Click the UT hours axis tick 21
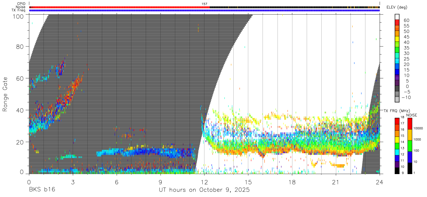This screenshot has width=427, height=197. (x=336, y=182)
